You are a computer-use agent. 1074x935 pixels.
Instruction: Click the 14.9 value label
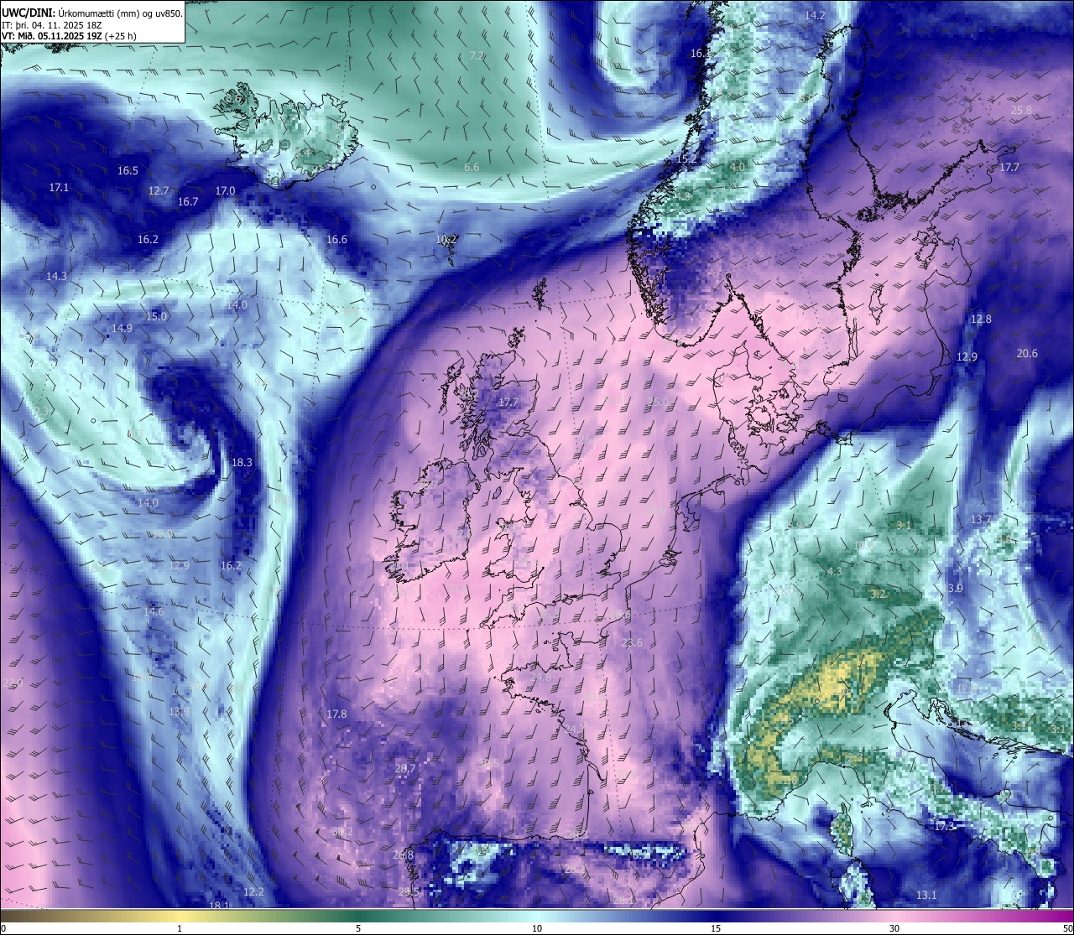pyautogui.click(x=122, y=328)
